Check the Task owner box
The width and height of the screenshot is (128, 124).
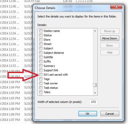tap(41, 83)
